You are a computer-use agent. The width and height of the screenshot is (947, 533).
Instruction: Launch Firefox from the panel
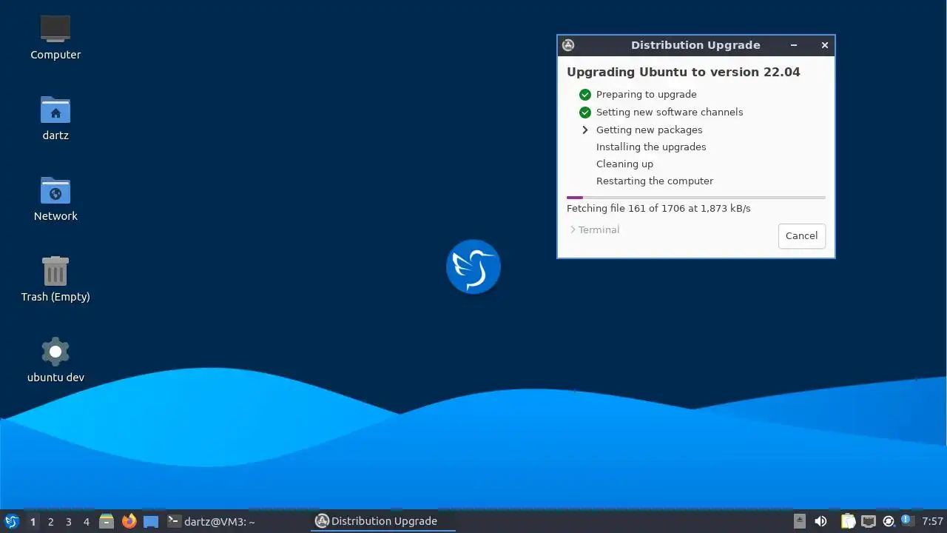129,521
